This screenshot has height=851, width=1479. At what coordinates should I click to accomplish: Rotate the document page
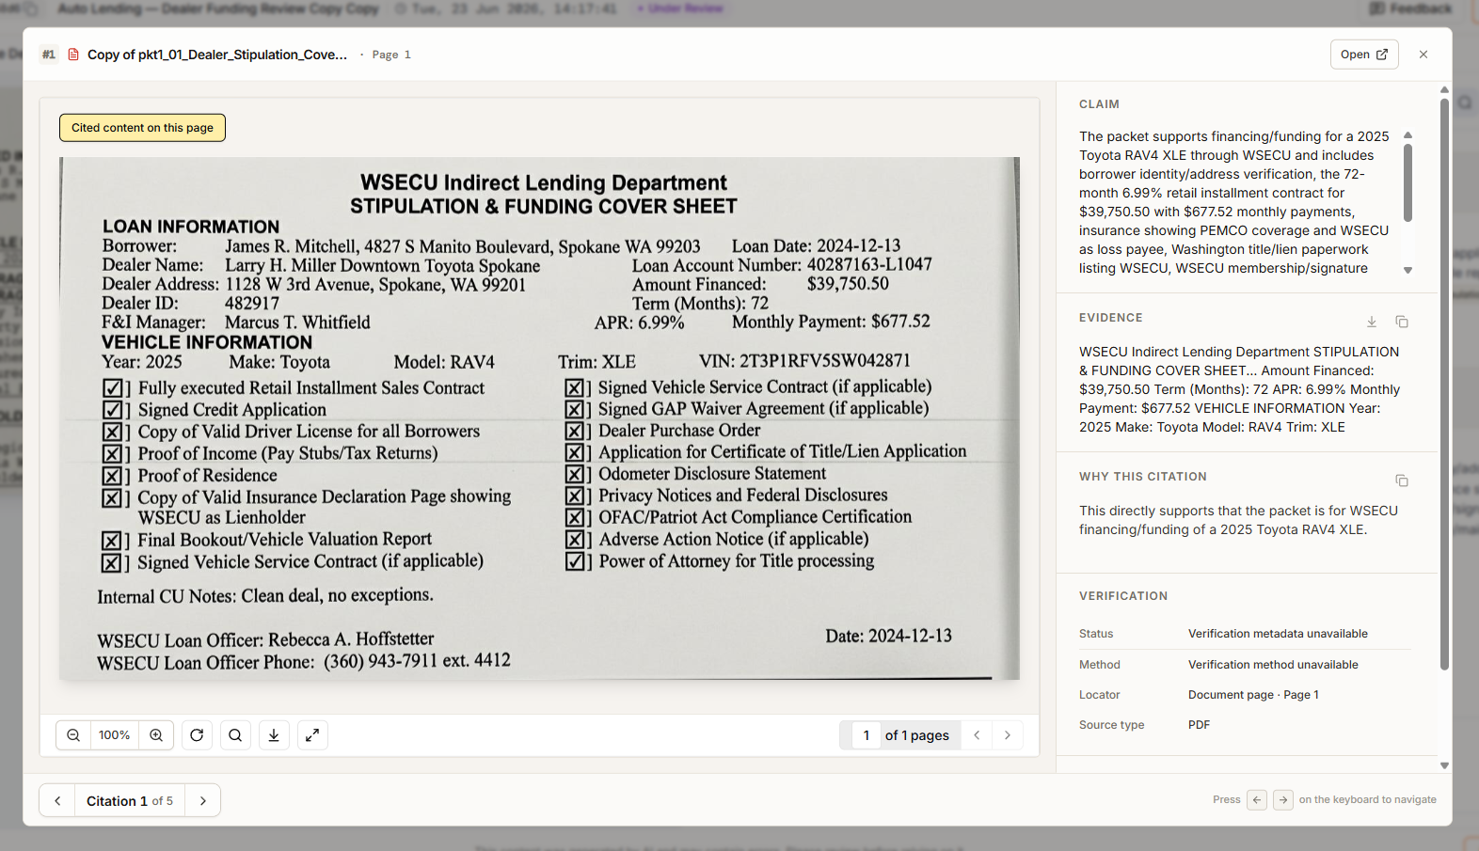click(x=197, y=735)
